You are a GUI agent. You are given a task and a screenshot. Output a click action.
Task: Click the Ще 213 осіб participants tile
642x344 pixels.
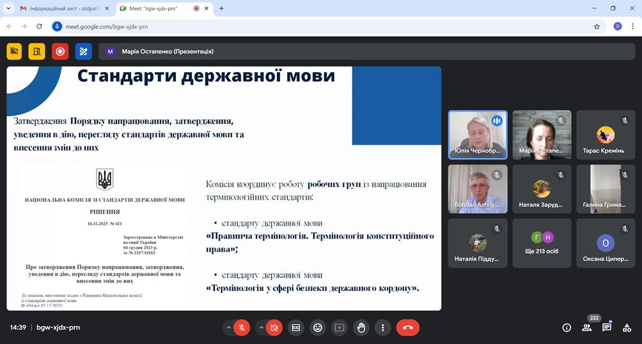542,243
